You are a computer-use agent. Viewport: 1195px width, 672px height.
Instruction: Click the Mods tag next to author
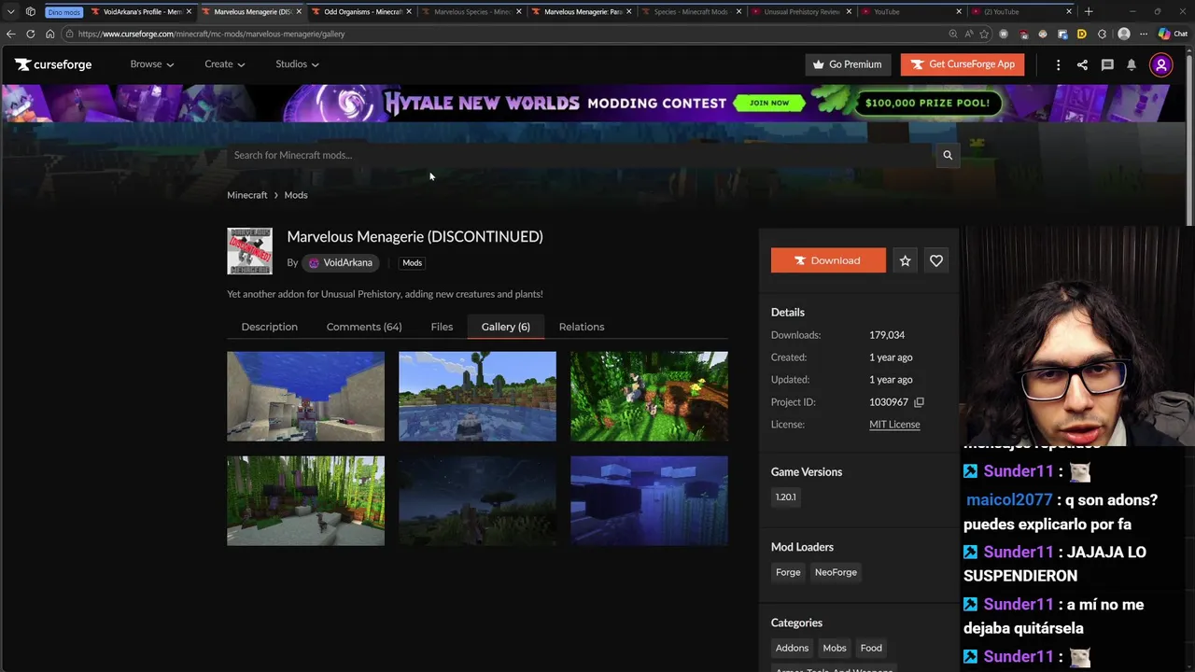(412, 263)
